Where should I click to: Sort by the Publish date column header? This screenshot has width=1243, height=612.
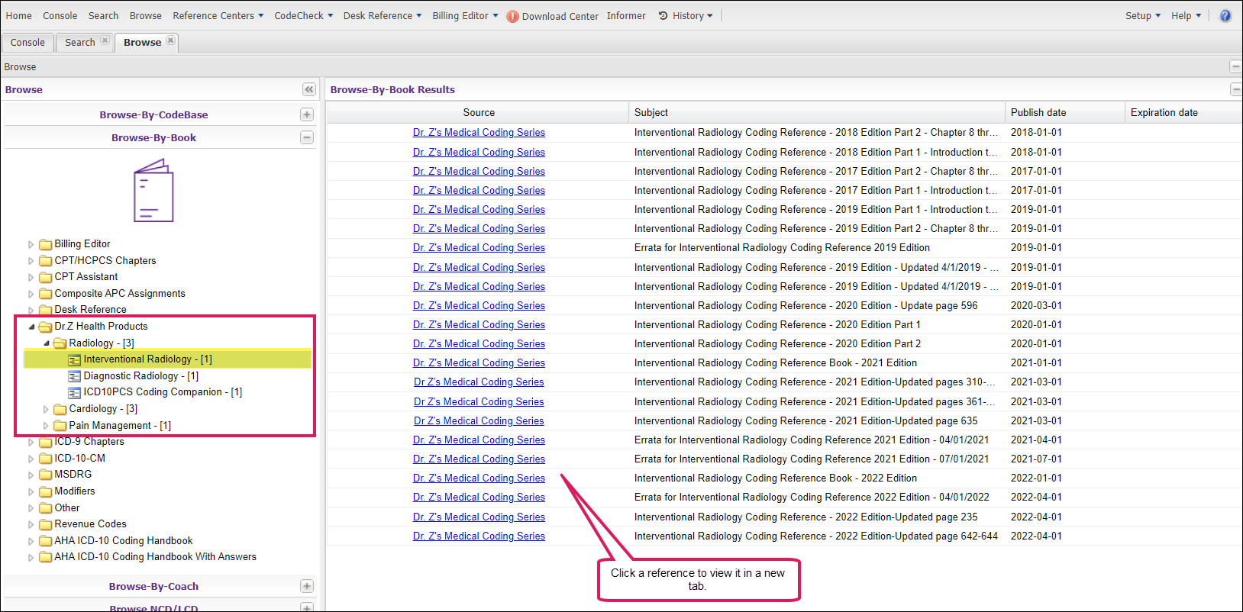[x=1038, y=112]
